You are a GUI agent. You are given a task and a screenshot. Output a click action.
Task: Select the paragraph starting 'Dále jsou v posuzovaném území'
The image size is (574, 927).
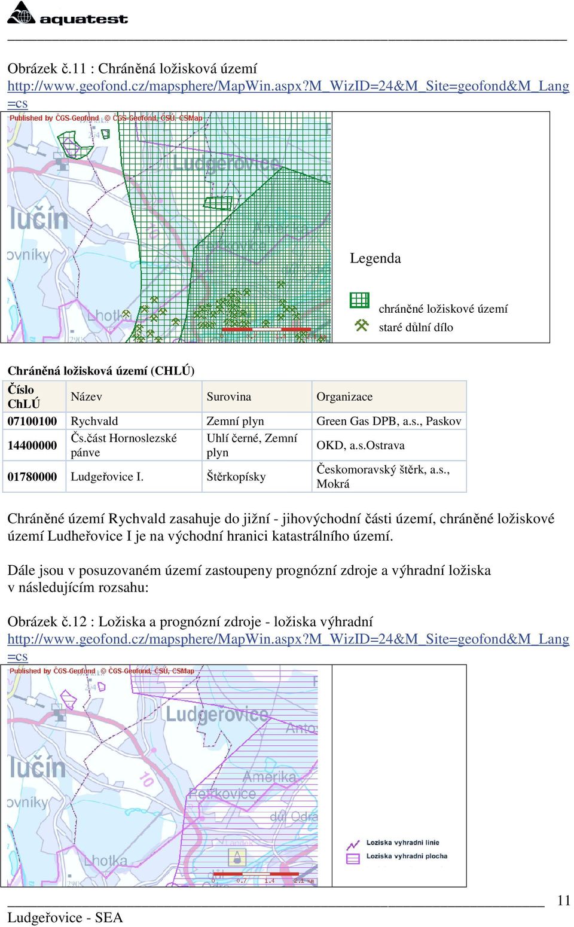click(x=249, y=578)
